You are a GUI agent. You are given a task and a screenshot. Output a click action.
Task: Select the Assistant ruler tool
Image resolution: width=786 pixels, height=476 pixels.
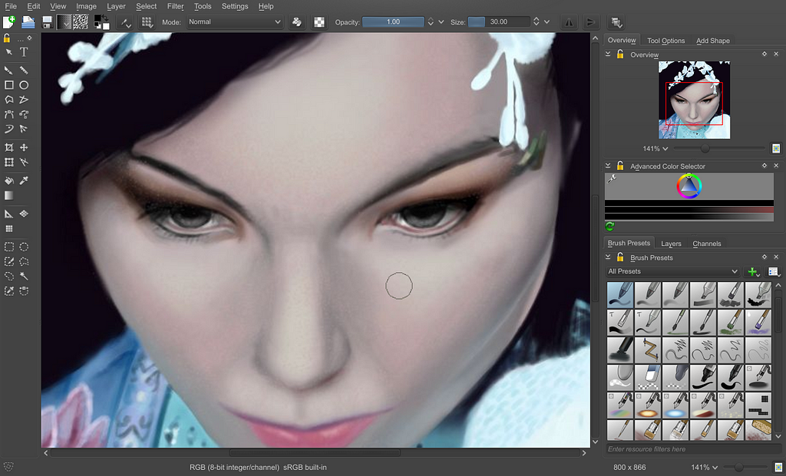point(9,214)
